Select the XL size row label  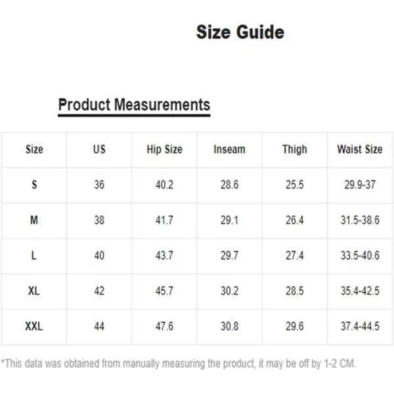click(x=34, y=291)
